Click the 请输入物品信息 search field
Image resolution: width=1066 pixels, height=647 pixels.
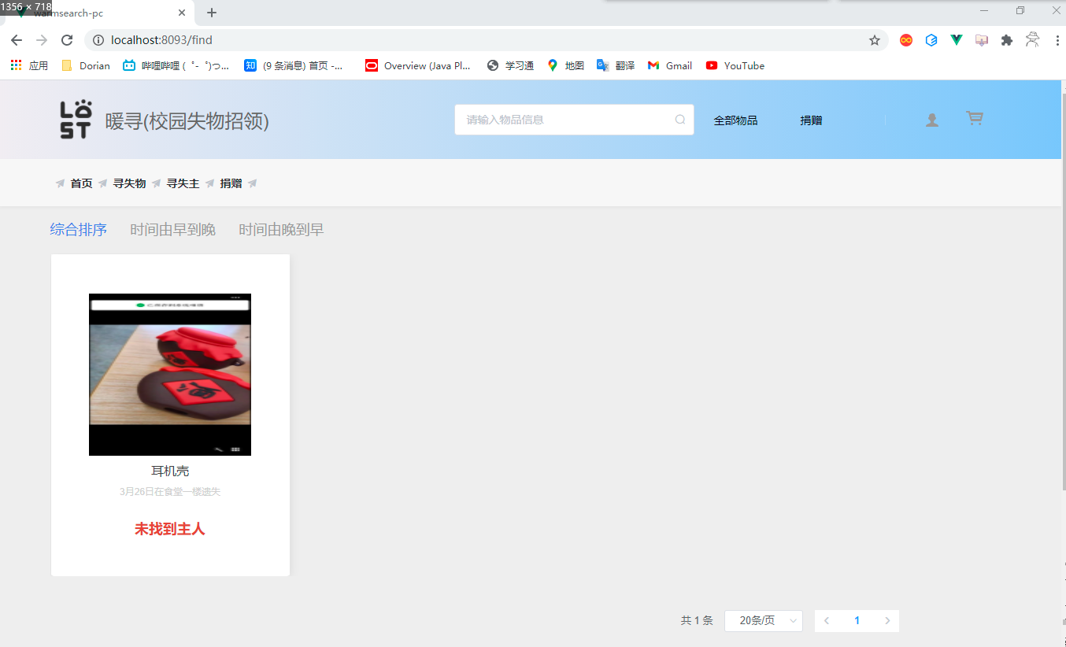pos(574,120)
